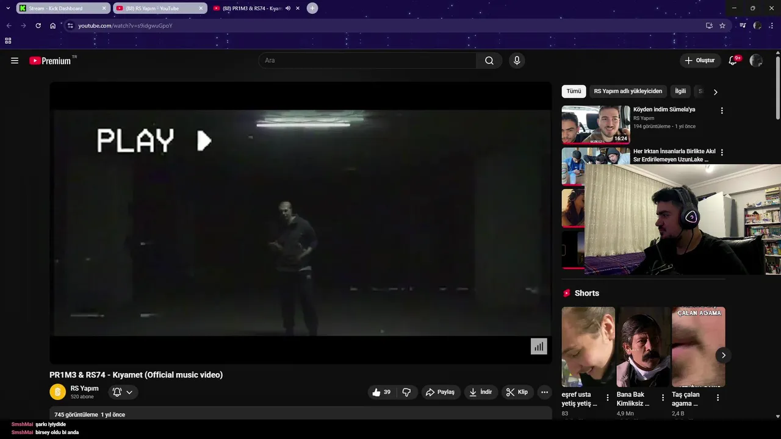781x439 pixels.
Task: Click the video title PR1M3 & RS74 - Kıyamet
Action: (x=136, y=375)
